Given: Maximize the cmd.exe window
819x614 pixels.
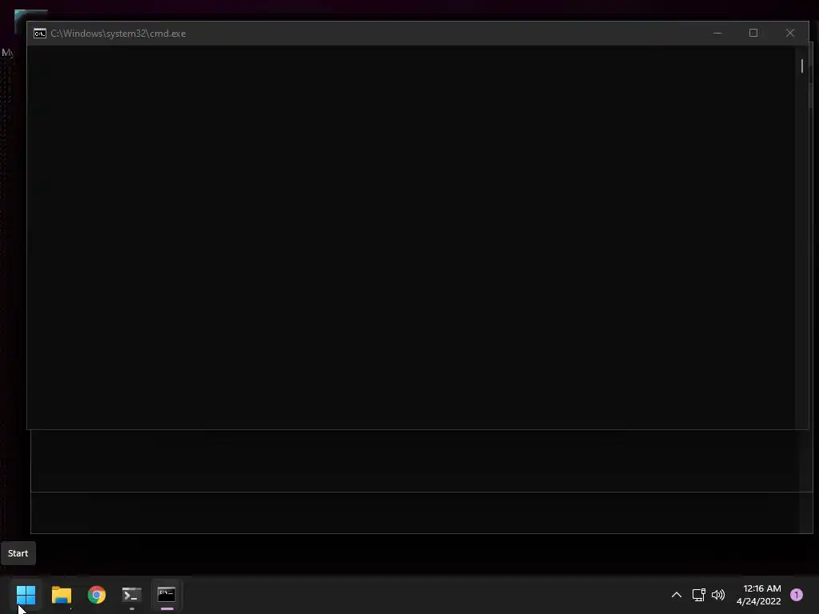Looking at the screenshot, I should [753, 33].
